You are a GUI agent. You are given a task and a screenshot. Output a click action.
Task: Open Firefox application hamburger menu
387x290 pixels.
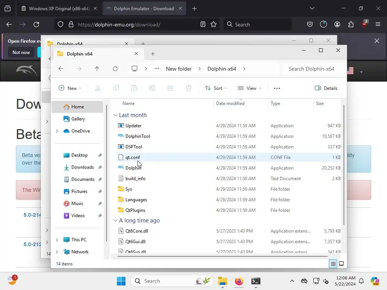click(378, 25)
